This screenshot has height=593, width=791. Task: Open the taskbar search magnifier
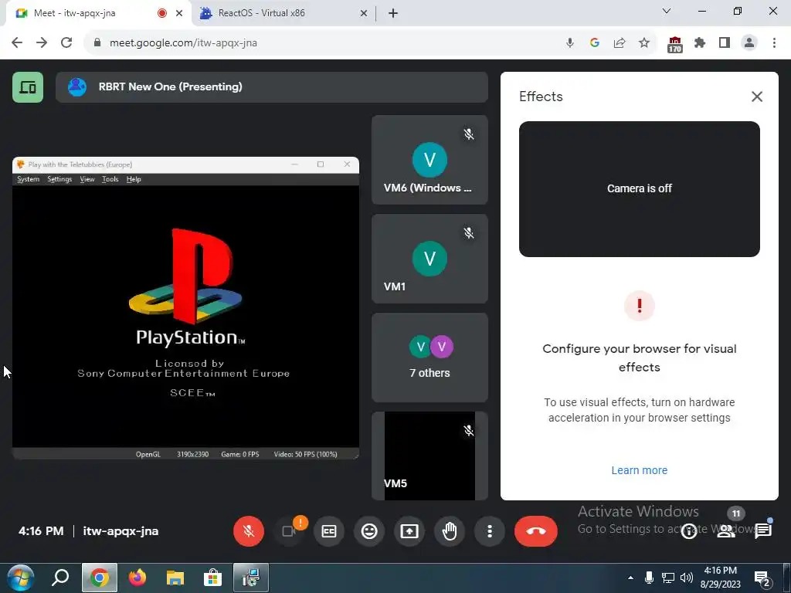tap(60, 578)
